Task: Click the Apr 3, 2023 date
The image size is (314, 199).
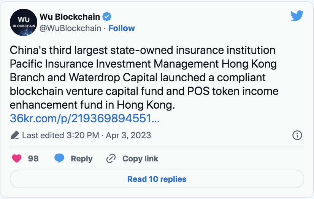Action: pos(128,135)
